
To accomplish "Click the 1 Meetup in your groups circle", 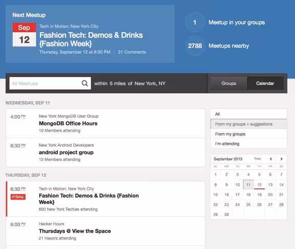I will (x=195, y=22).
